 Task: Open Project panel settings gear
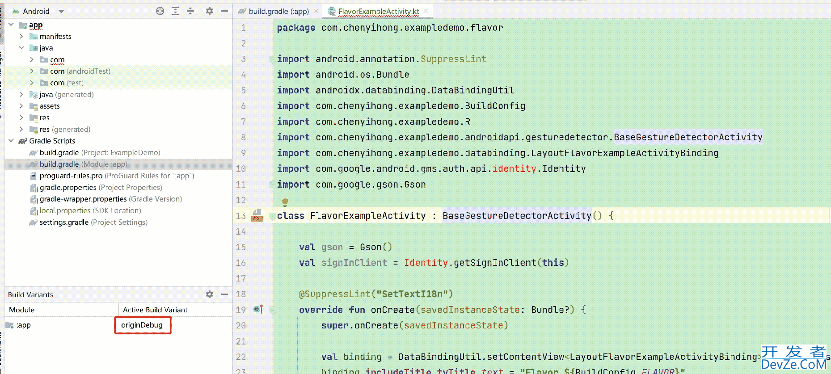pyautogui.click(x=209, y=11)
